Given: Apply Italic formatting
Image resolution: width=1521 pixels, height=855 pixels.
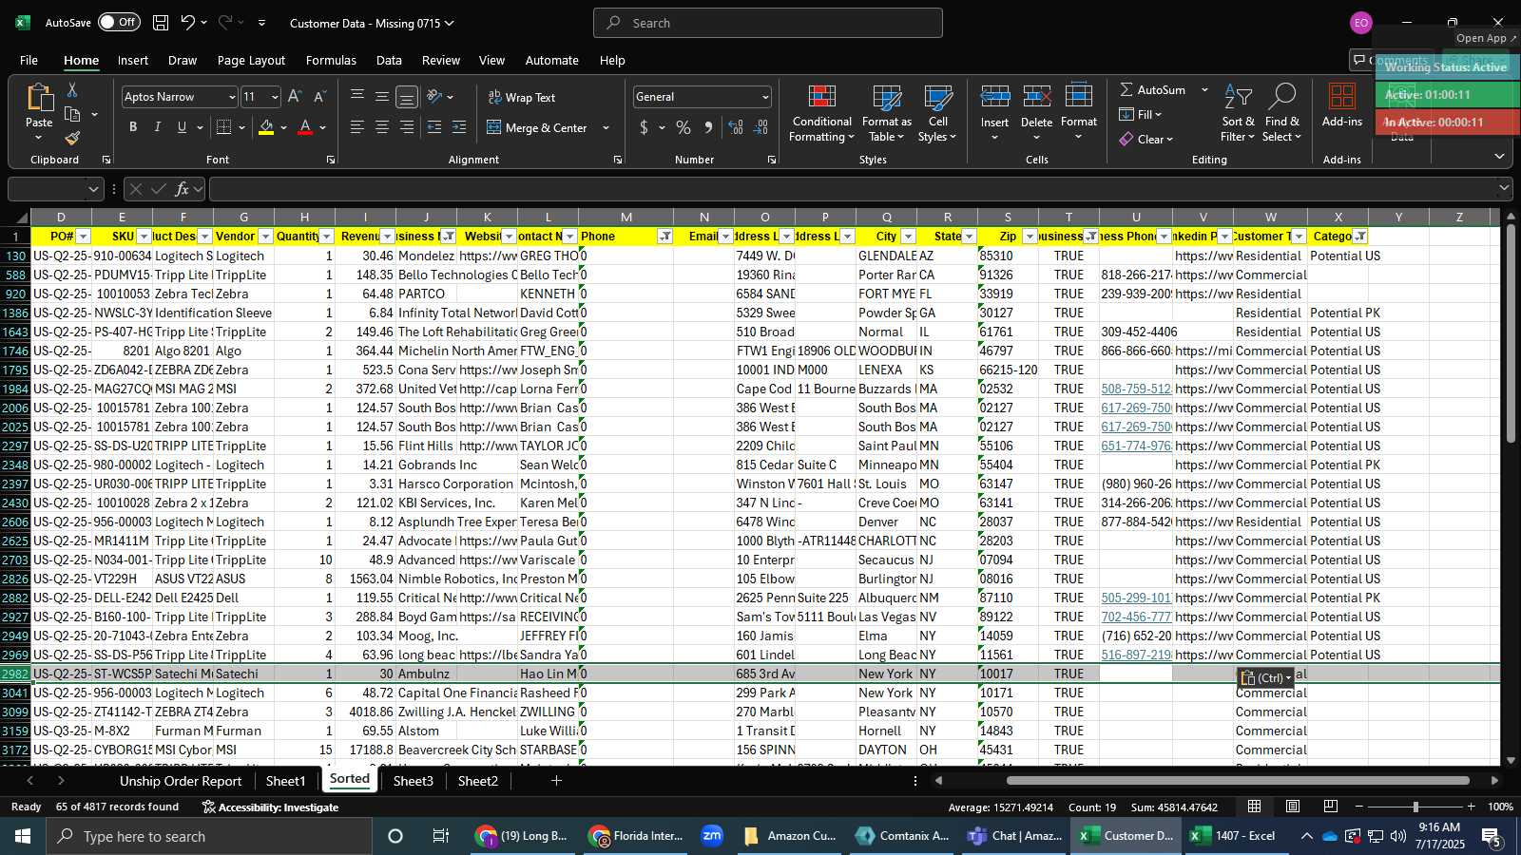Looking at the screenshot, I should (x=157, y=127).
